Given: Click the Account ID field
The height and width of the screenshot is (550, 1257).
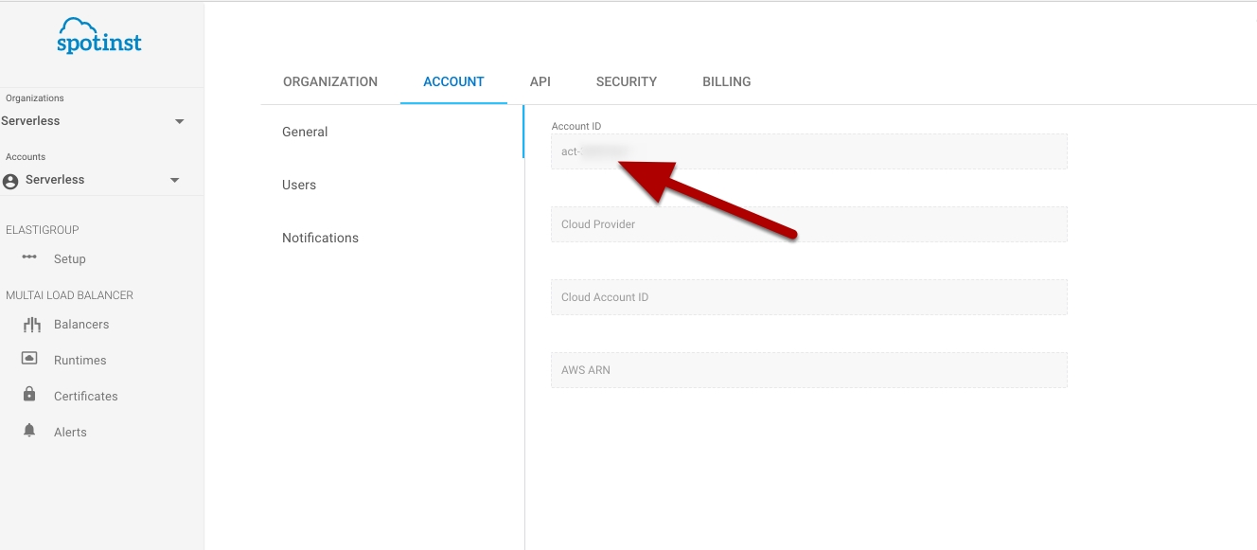Looking at the screenshot, I should [x=808, y=151].
